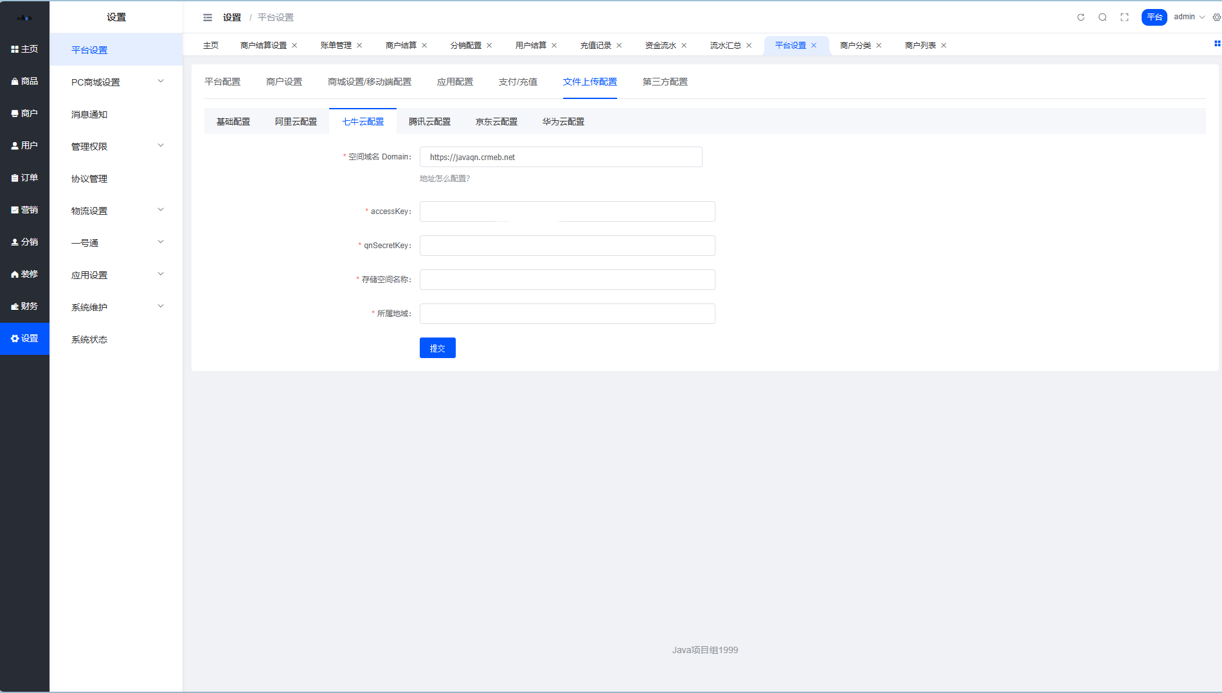Select 营销 in the dark sidebar
This screenshot has height=693, width=1222.
[24, 210]
